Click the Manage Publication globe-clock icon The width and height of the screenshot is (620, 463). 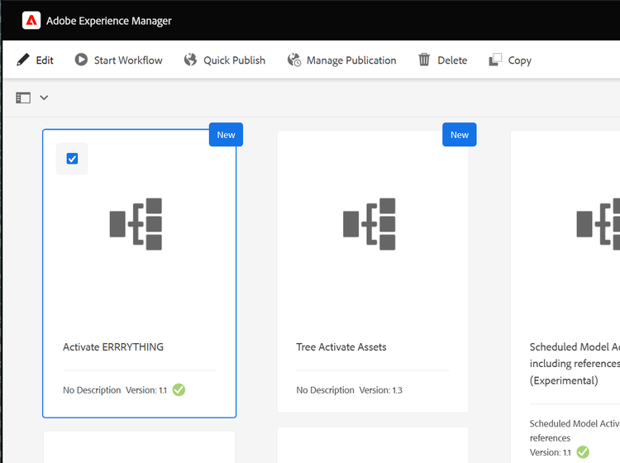click(294, 60)
